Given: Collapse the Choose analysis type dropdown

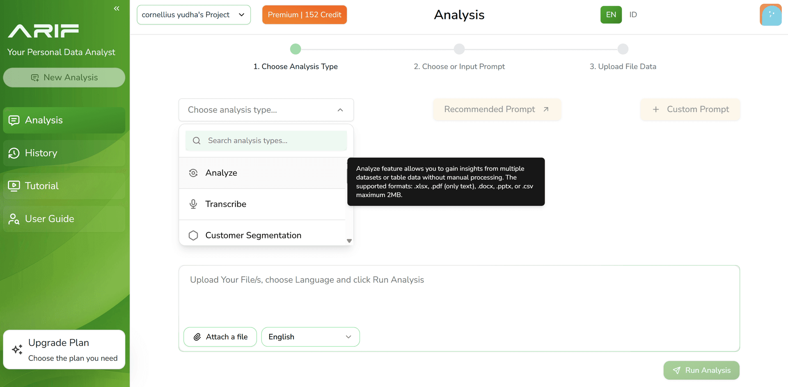Looking at the screenshot, I should [x=266, y=110].
